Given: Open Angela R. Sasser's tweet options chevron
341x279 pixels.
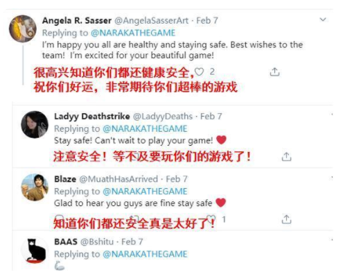Looking at the screenshot, I should coord(323,19).
